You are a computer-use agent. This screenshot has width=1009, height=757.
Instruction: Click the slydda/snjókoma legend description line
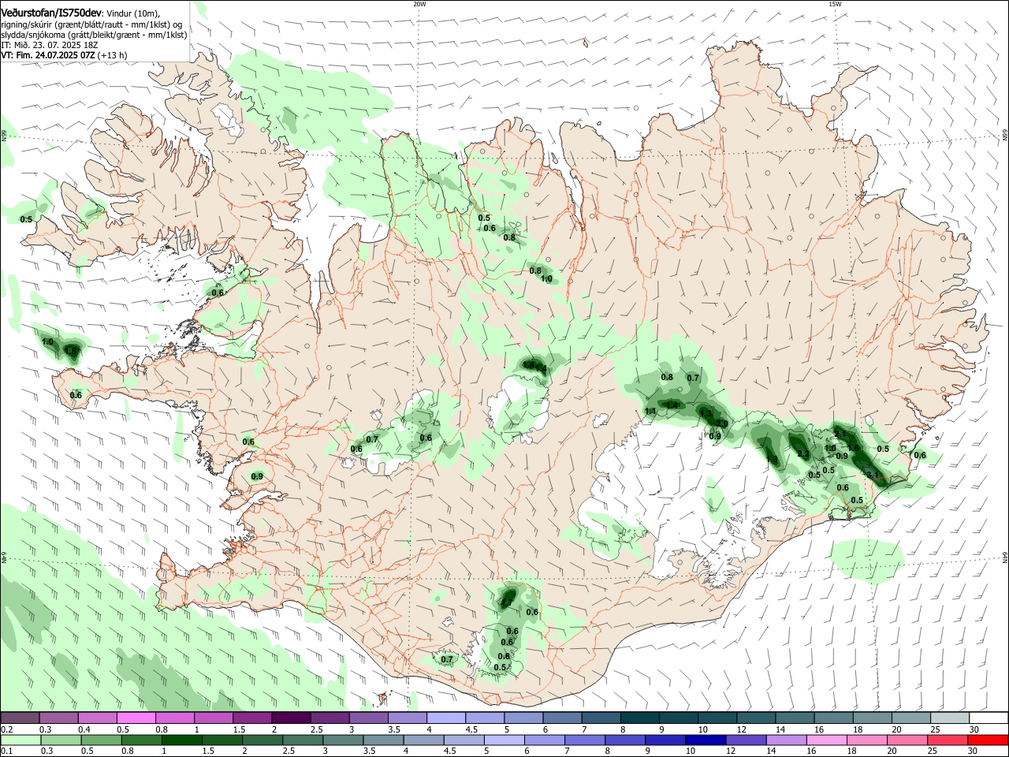point(94,35)
